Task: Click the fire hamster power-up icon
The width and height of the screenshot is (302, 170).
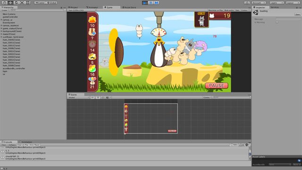Action: point(92,20)
